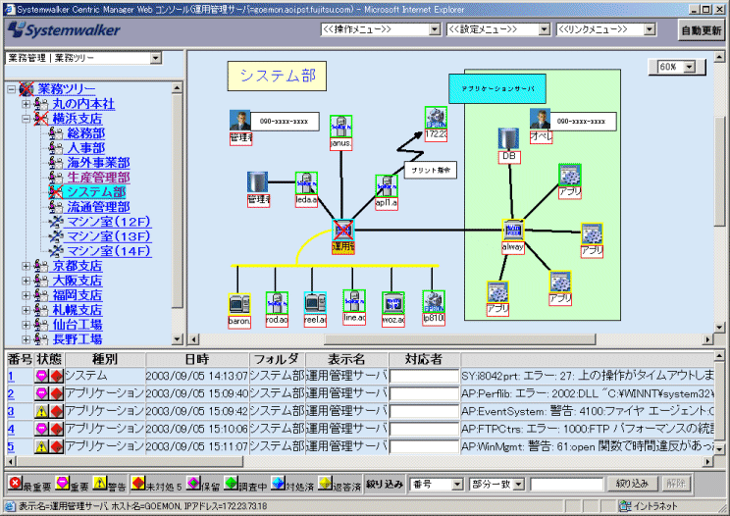Click the 対応者 input field in row 1

point(424,376)
